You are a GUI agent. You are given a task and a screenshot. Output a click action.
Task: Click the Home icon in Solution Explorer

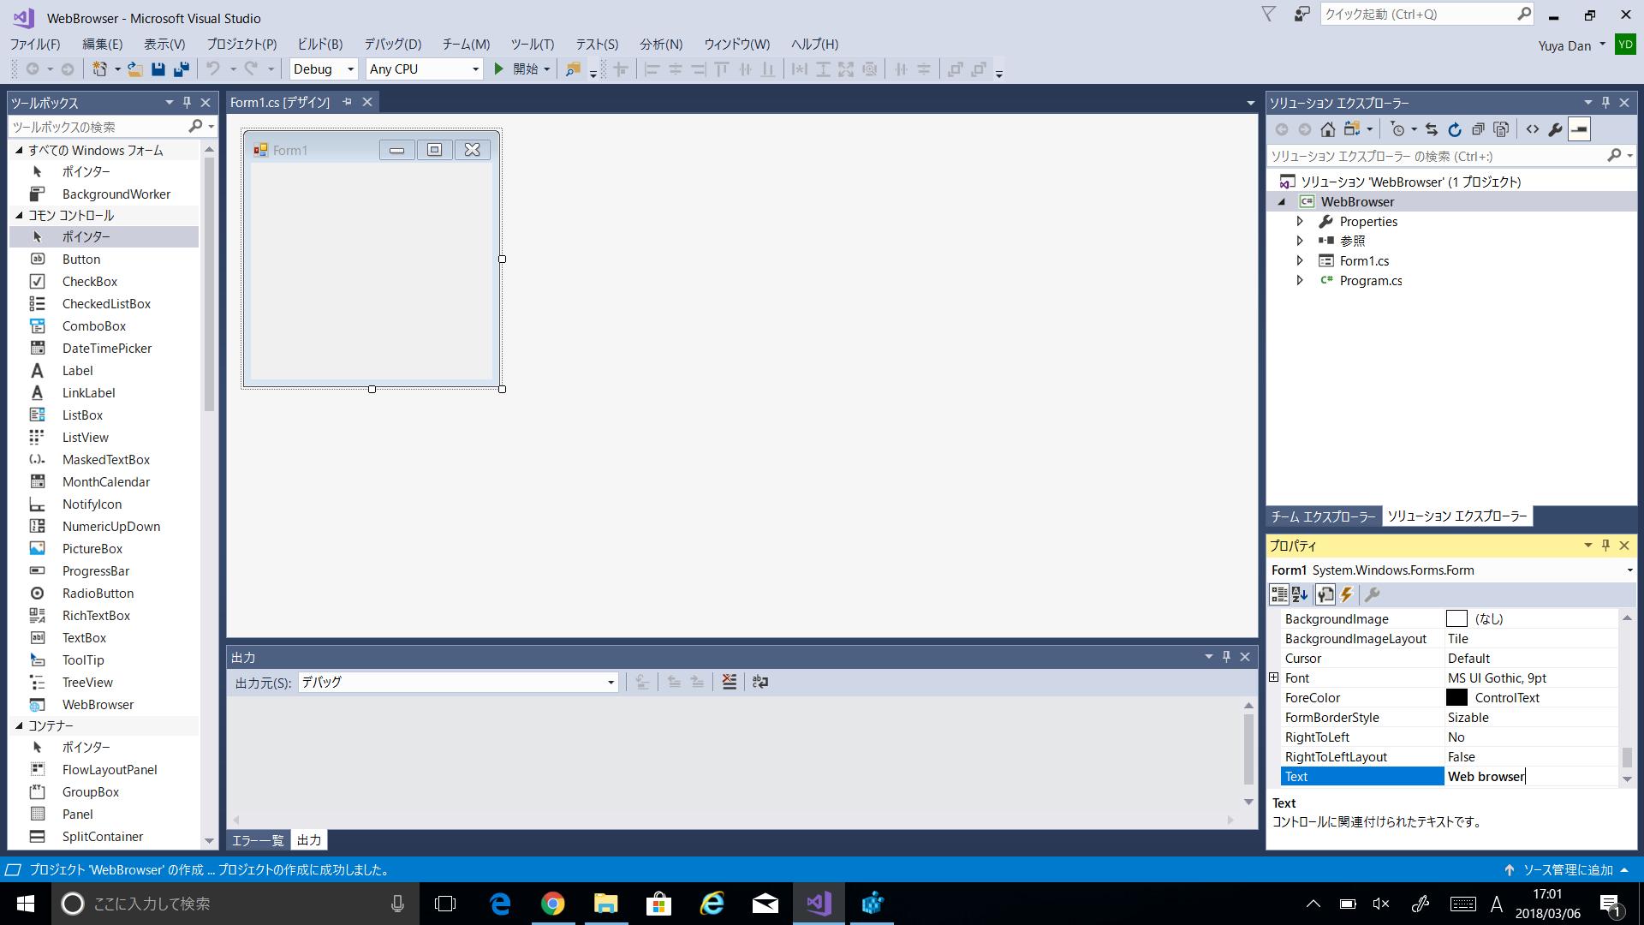coord(1327,129)
